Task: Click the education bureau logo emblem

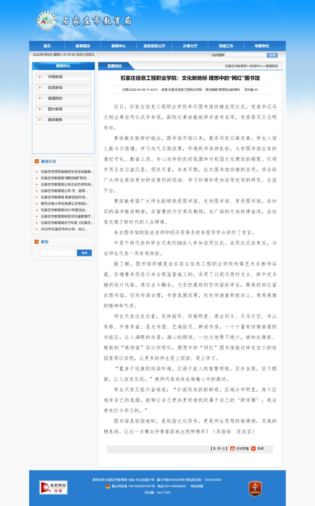Action: [46, 21]
